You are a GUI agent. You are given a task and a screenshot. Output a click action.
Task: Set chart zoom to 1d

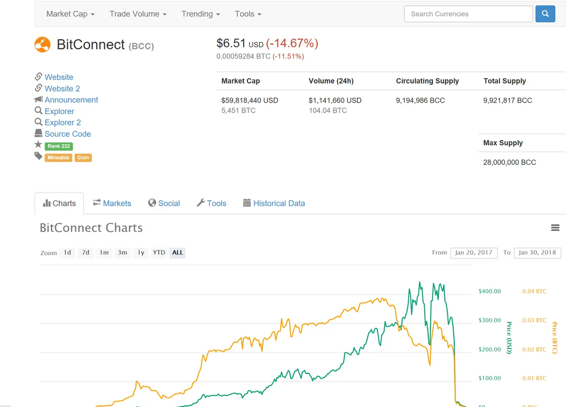pyautogui.click(x=67, y=253)
